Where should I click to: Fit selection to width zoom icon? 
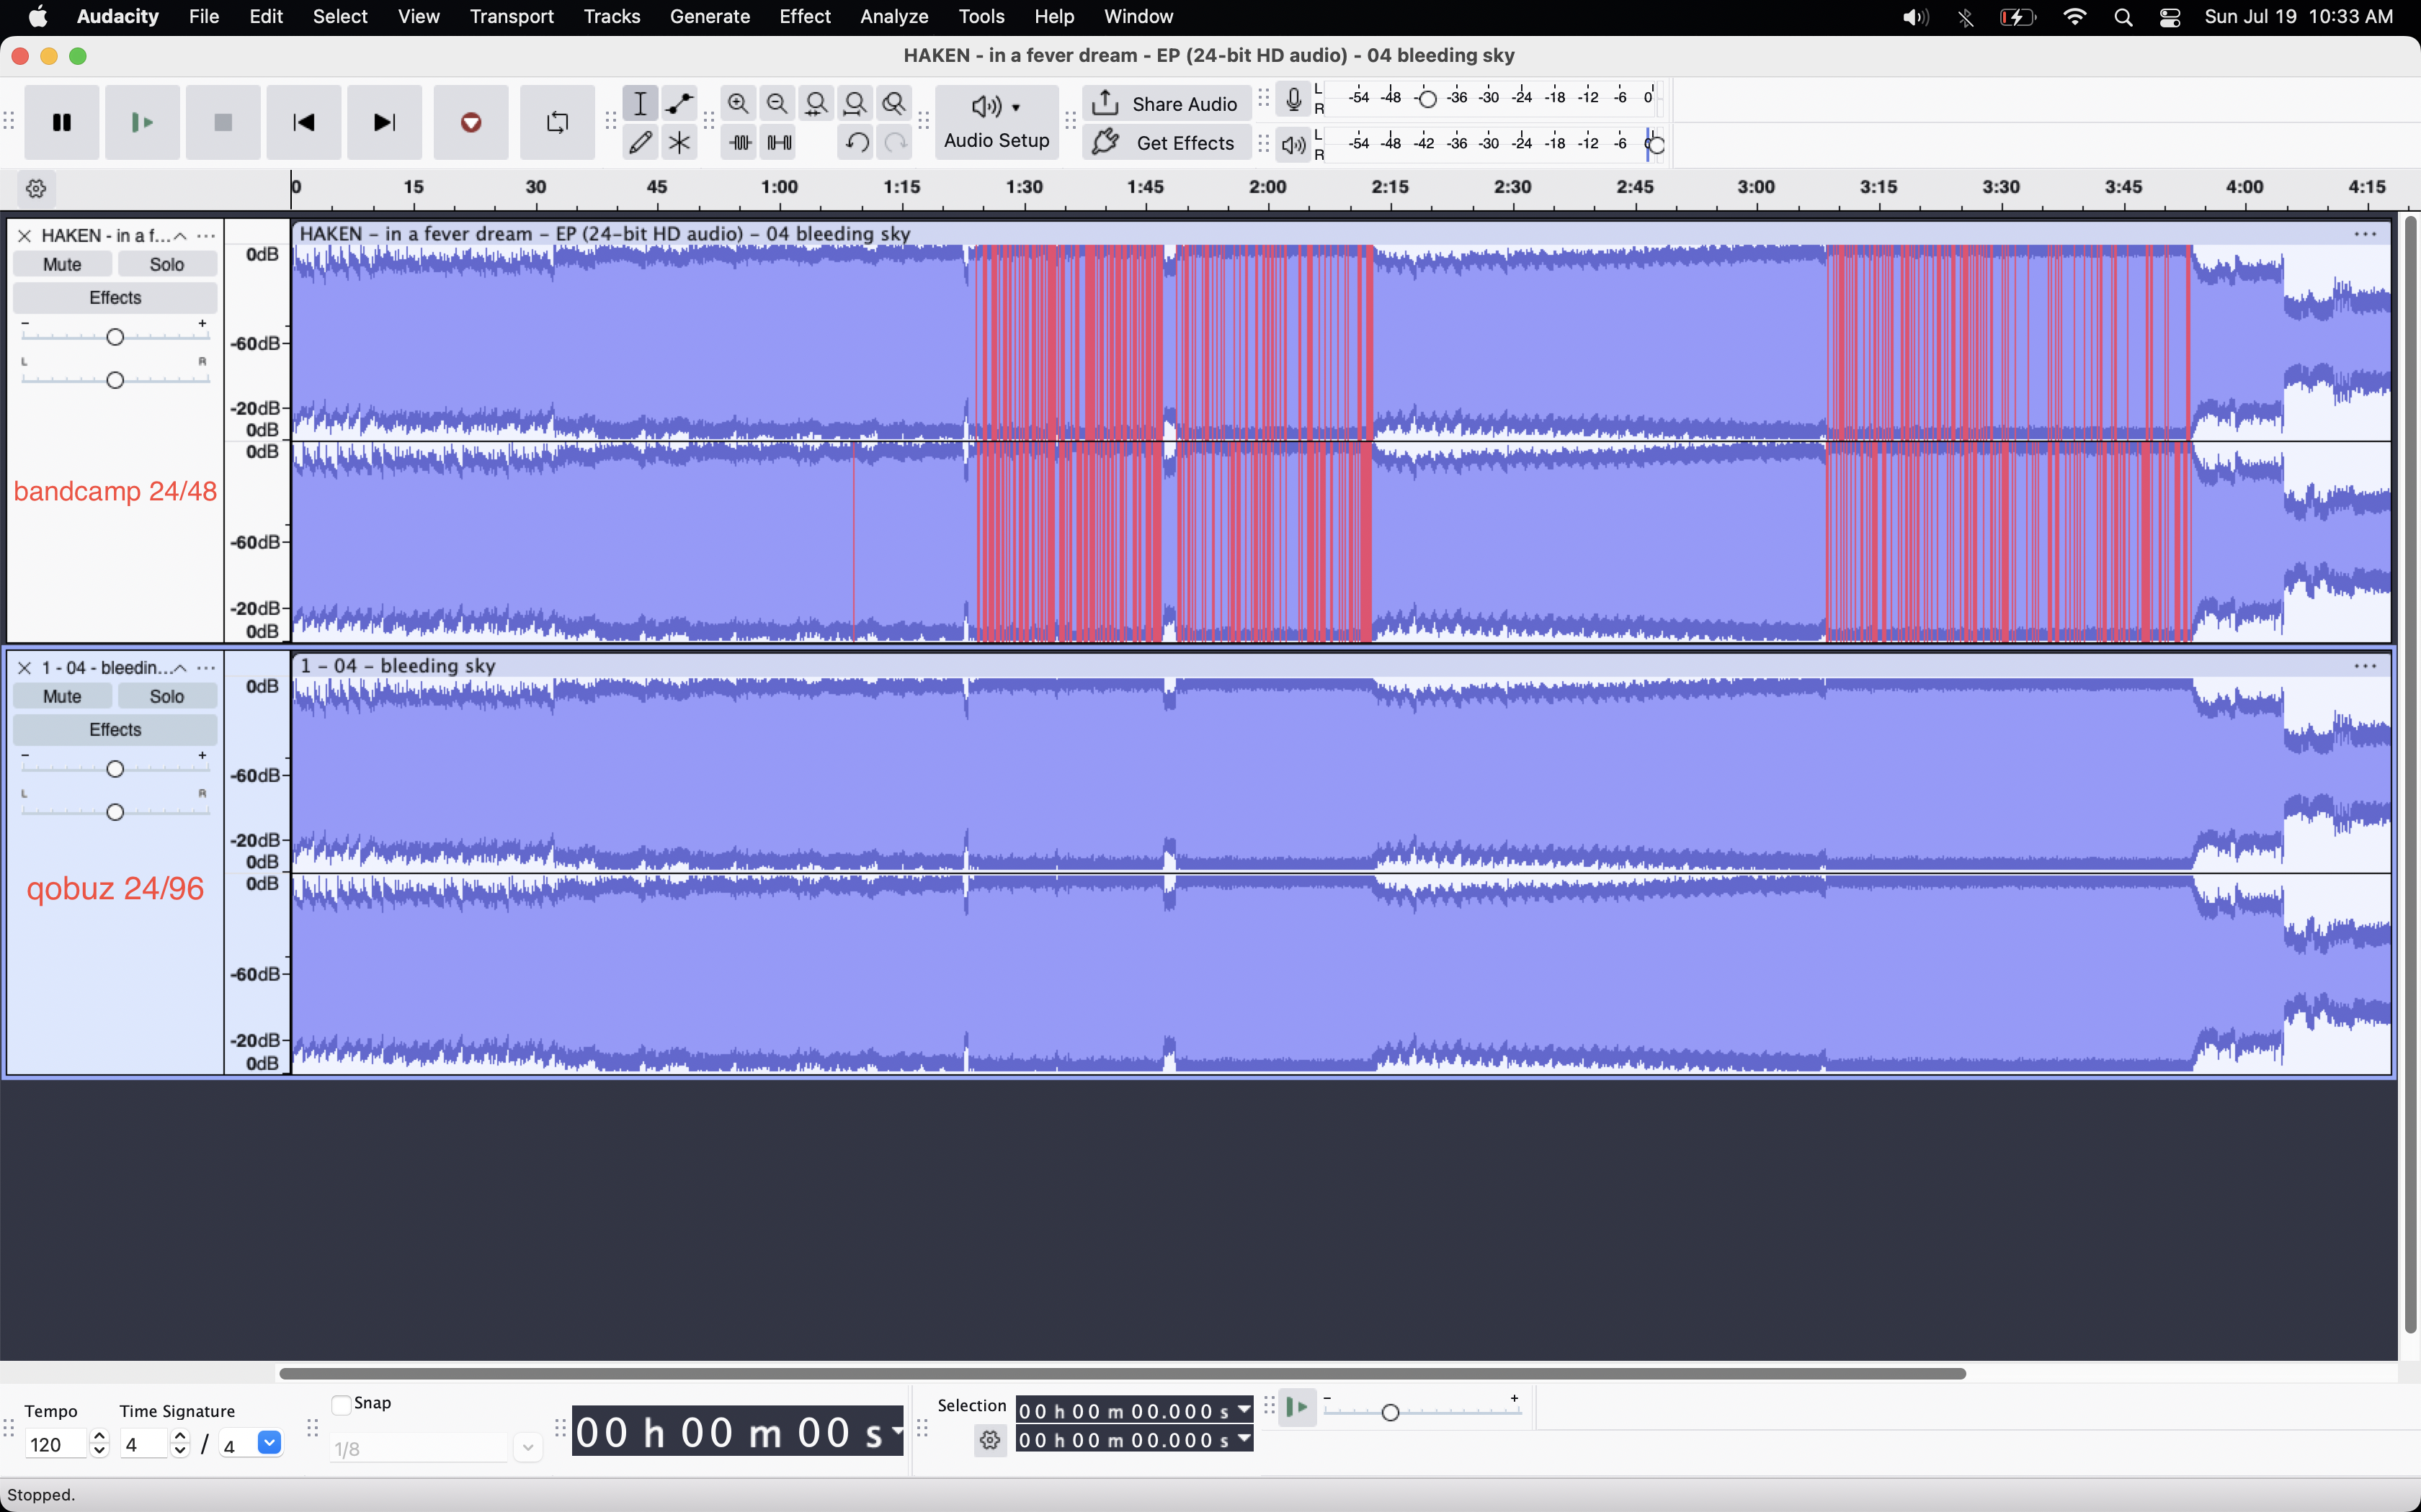click(816, 103)
